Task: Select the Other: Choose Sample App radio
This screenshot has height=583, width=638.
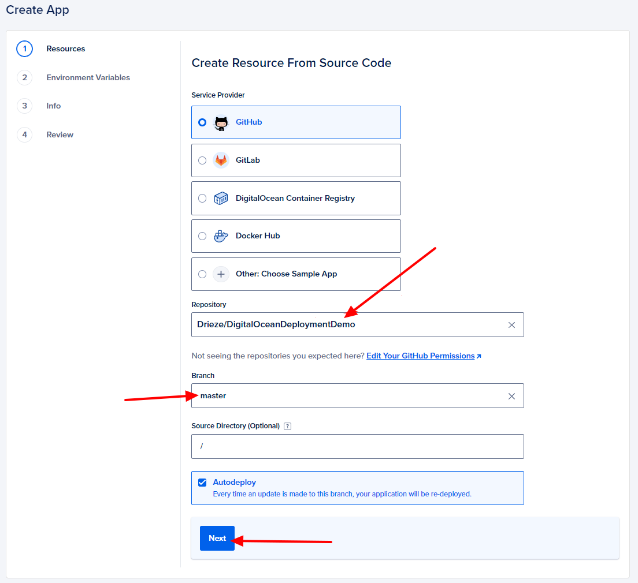Action: (202, 274)
